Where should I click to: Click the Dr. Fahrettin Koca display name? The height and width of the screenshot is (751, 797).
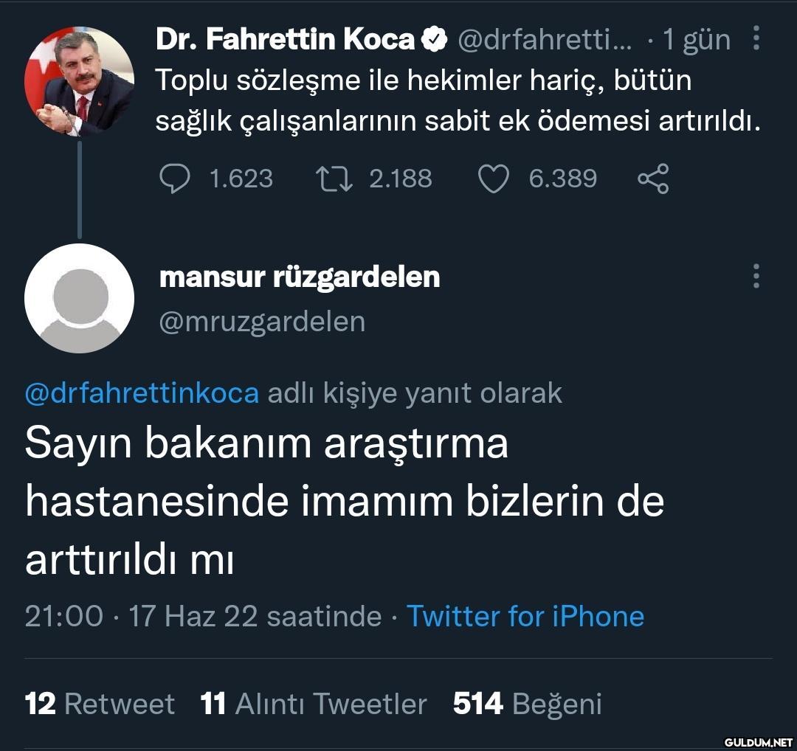tap(285, 40)
